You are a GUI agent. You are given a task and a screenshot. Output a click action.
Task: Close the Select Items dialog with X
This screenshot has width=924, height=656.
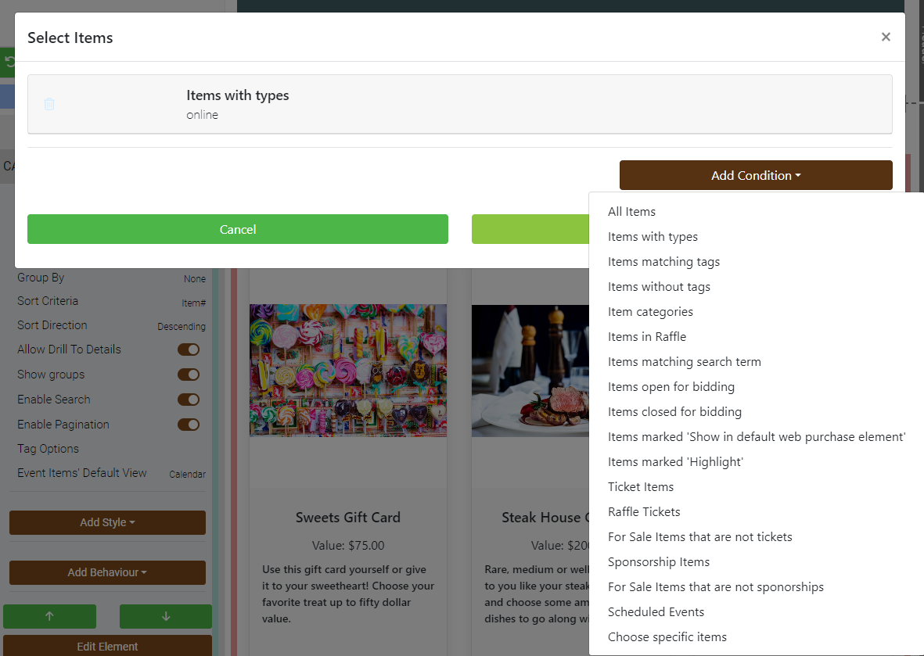coord(886,37)
